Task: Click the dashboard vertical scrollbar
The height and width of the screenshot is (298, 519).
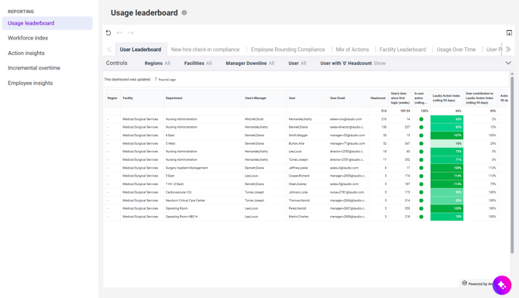Action: (512, 164)
